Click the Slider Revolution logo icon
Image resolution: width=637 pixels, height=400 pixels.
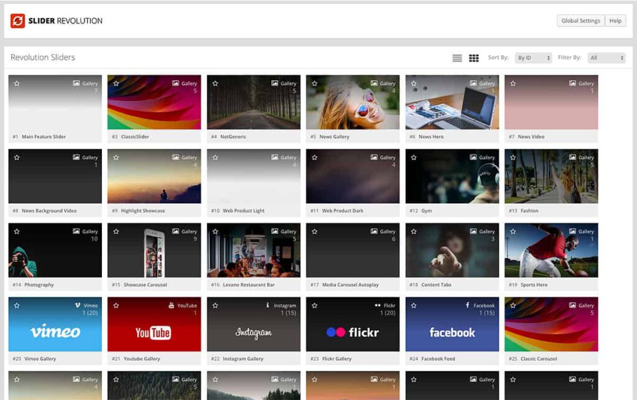tap(17, 21)
